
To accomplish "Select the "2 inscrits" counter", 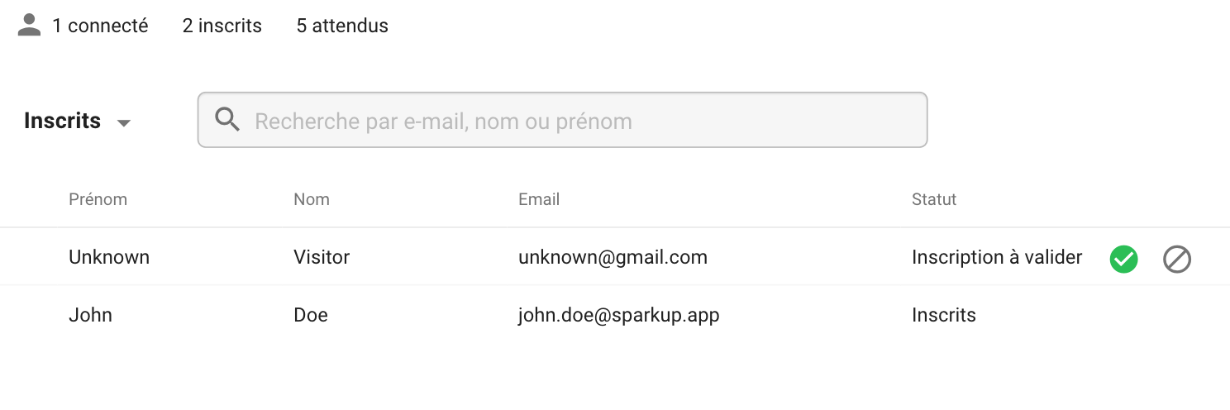I will coord(222,26).
